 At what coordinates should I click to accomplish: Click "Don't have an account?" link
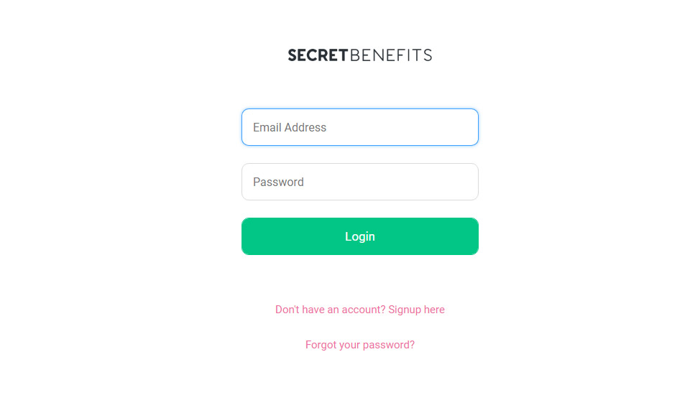(x=331, y=310)
